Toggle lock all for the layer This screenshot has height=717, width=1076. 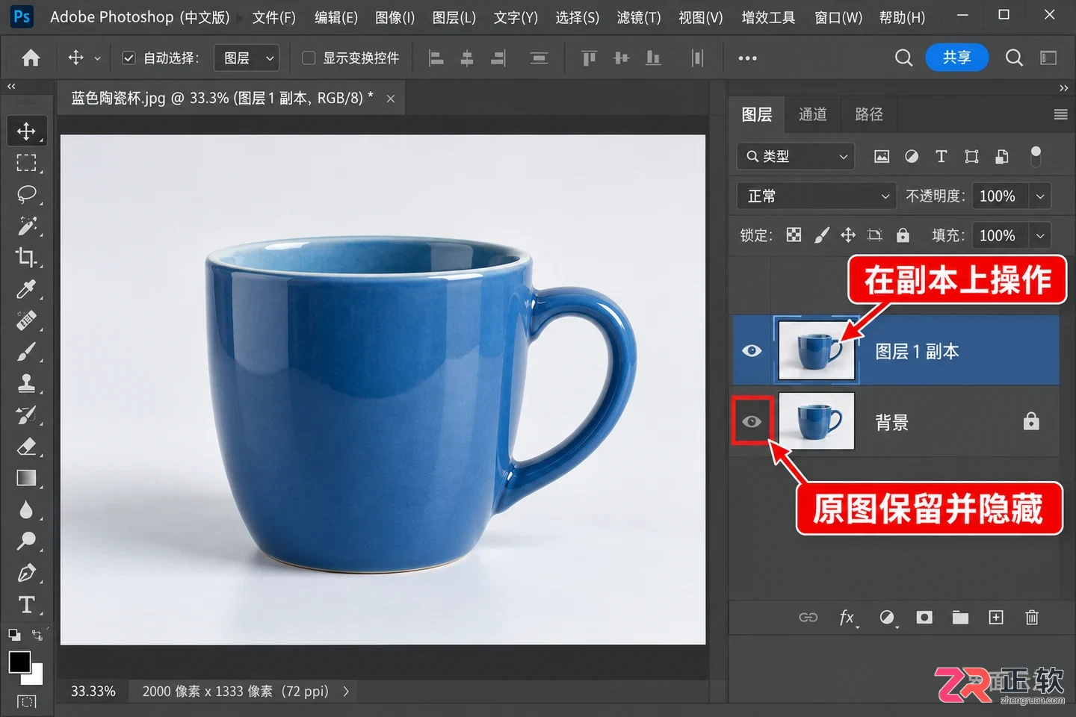903,235
